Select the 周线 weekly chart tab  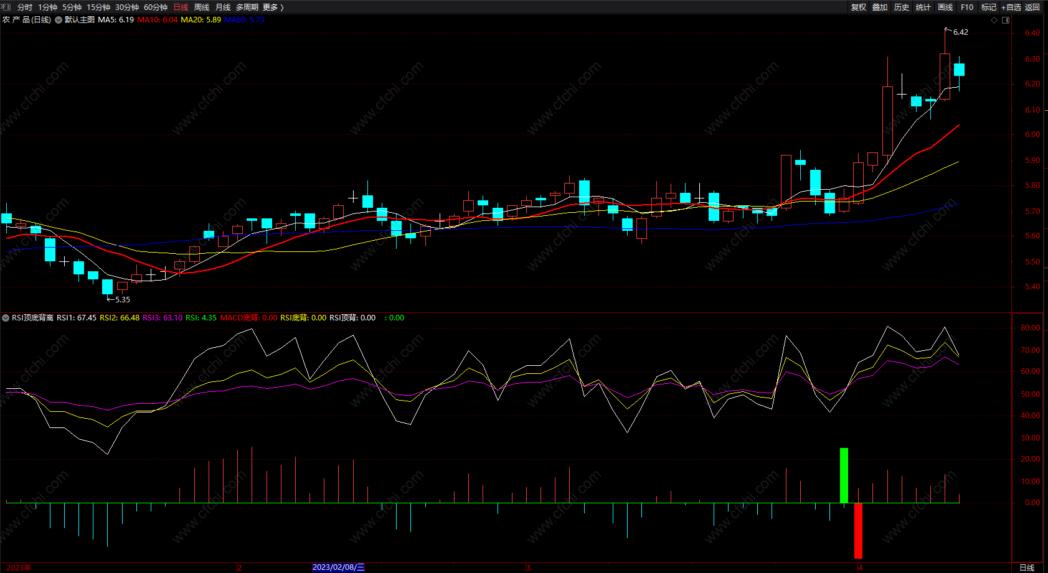202,7
